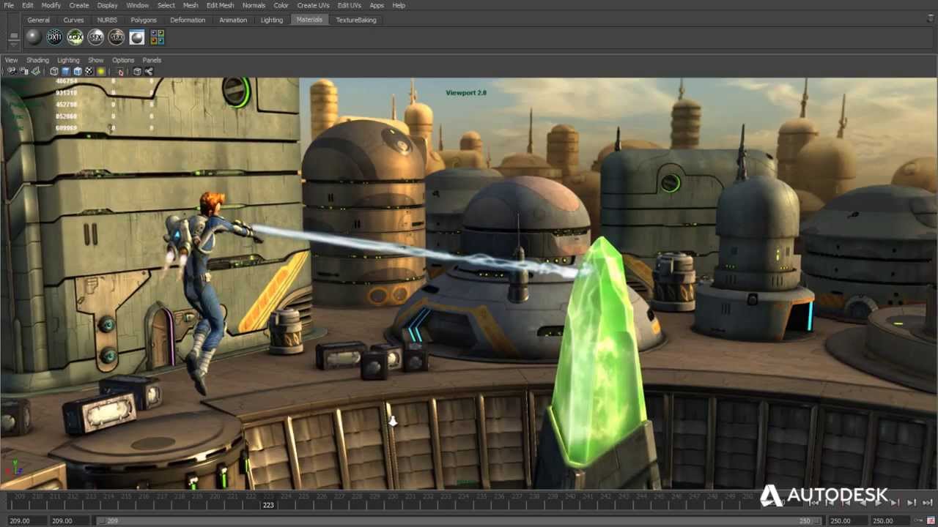Click the green image plane icon in panel toolbar
This screenshot has height=527, width=938.
coord(34,71)
